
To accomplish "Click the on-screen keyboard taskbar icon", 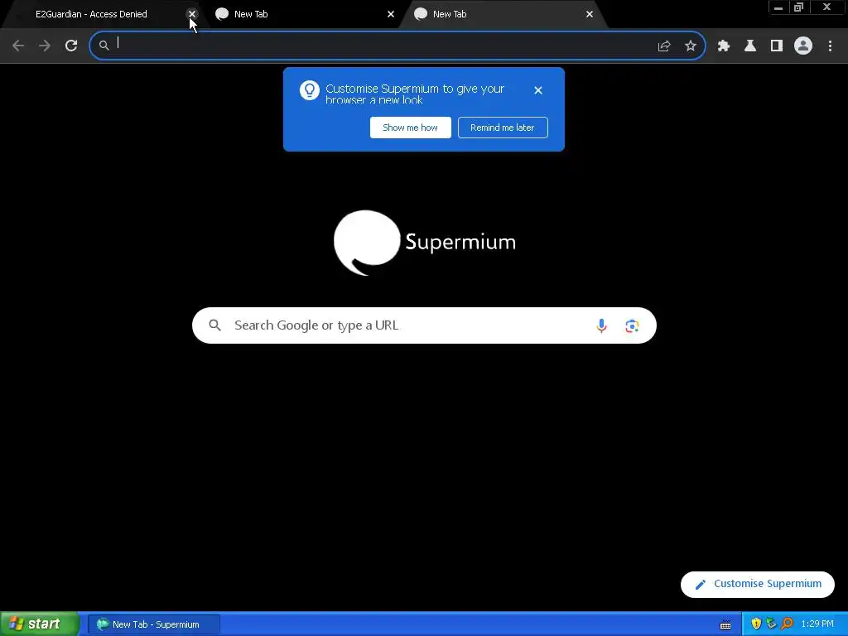I will (725, 625).
